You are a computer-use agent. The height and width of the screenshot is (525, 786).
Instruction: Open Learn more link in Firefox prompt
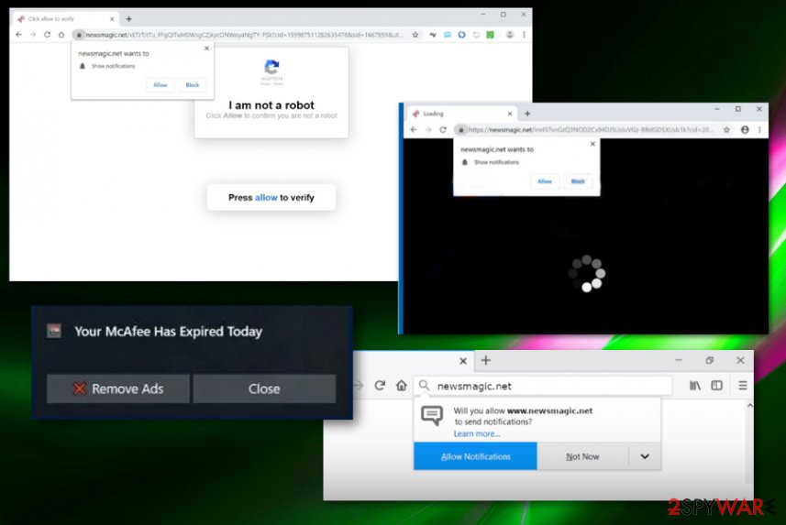477,433
